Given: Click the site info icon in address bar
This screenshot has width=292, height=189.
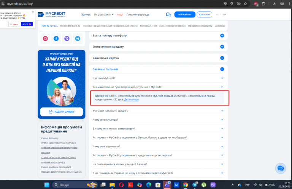Looking at the screenshot, I should (x=3, y=4).
